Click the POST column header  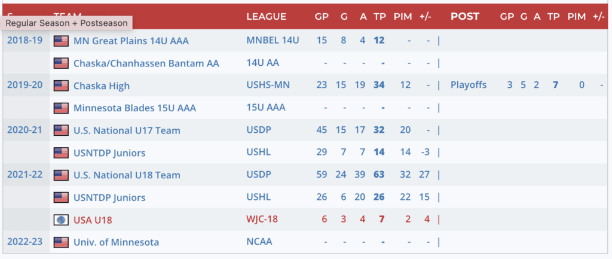click(x=465, y=16)
